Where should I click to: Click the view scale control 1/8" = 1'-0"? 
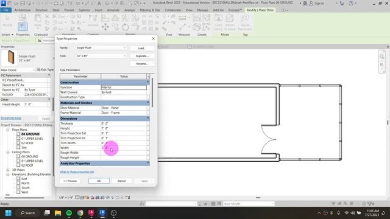pos(66,198)
